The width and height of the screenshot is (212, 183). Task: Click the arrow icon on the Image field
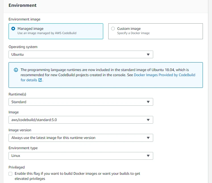[x=148, y=120]
